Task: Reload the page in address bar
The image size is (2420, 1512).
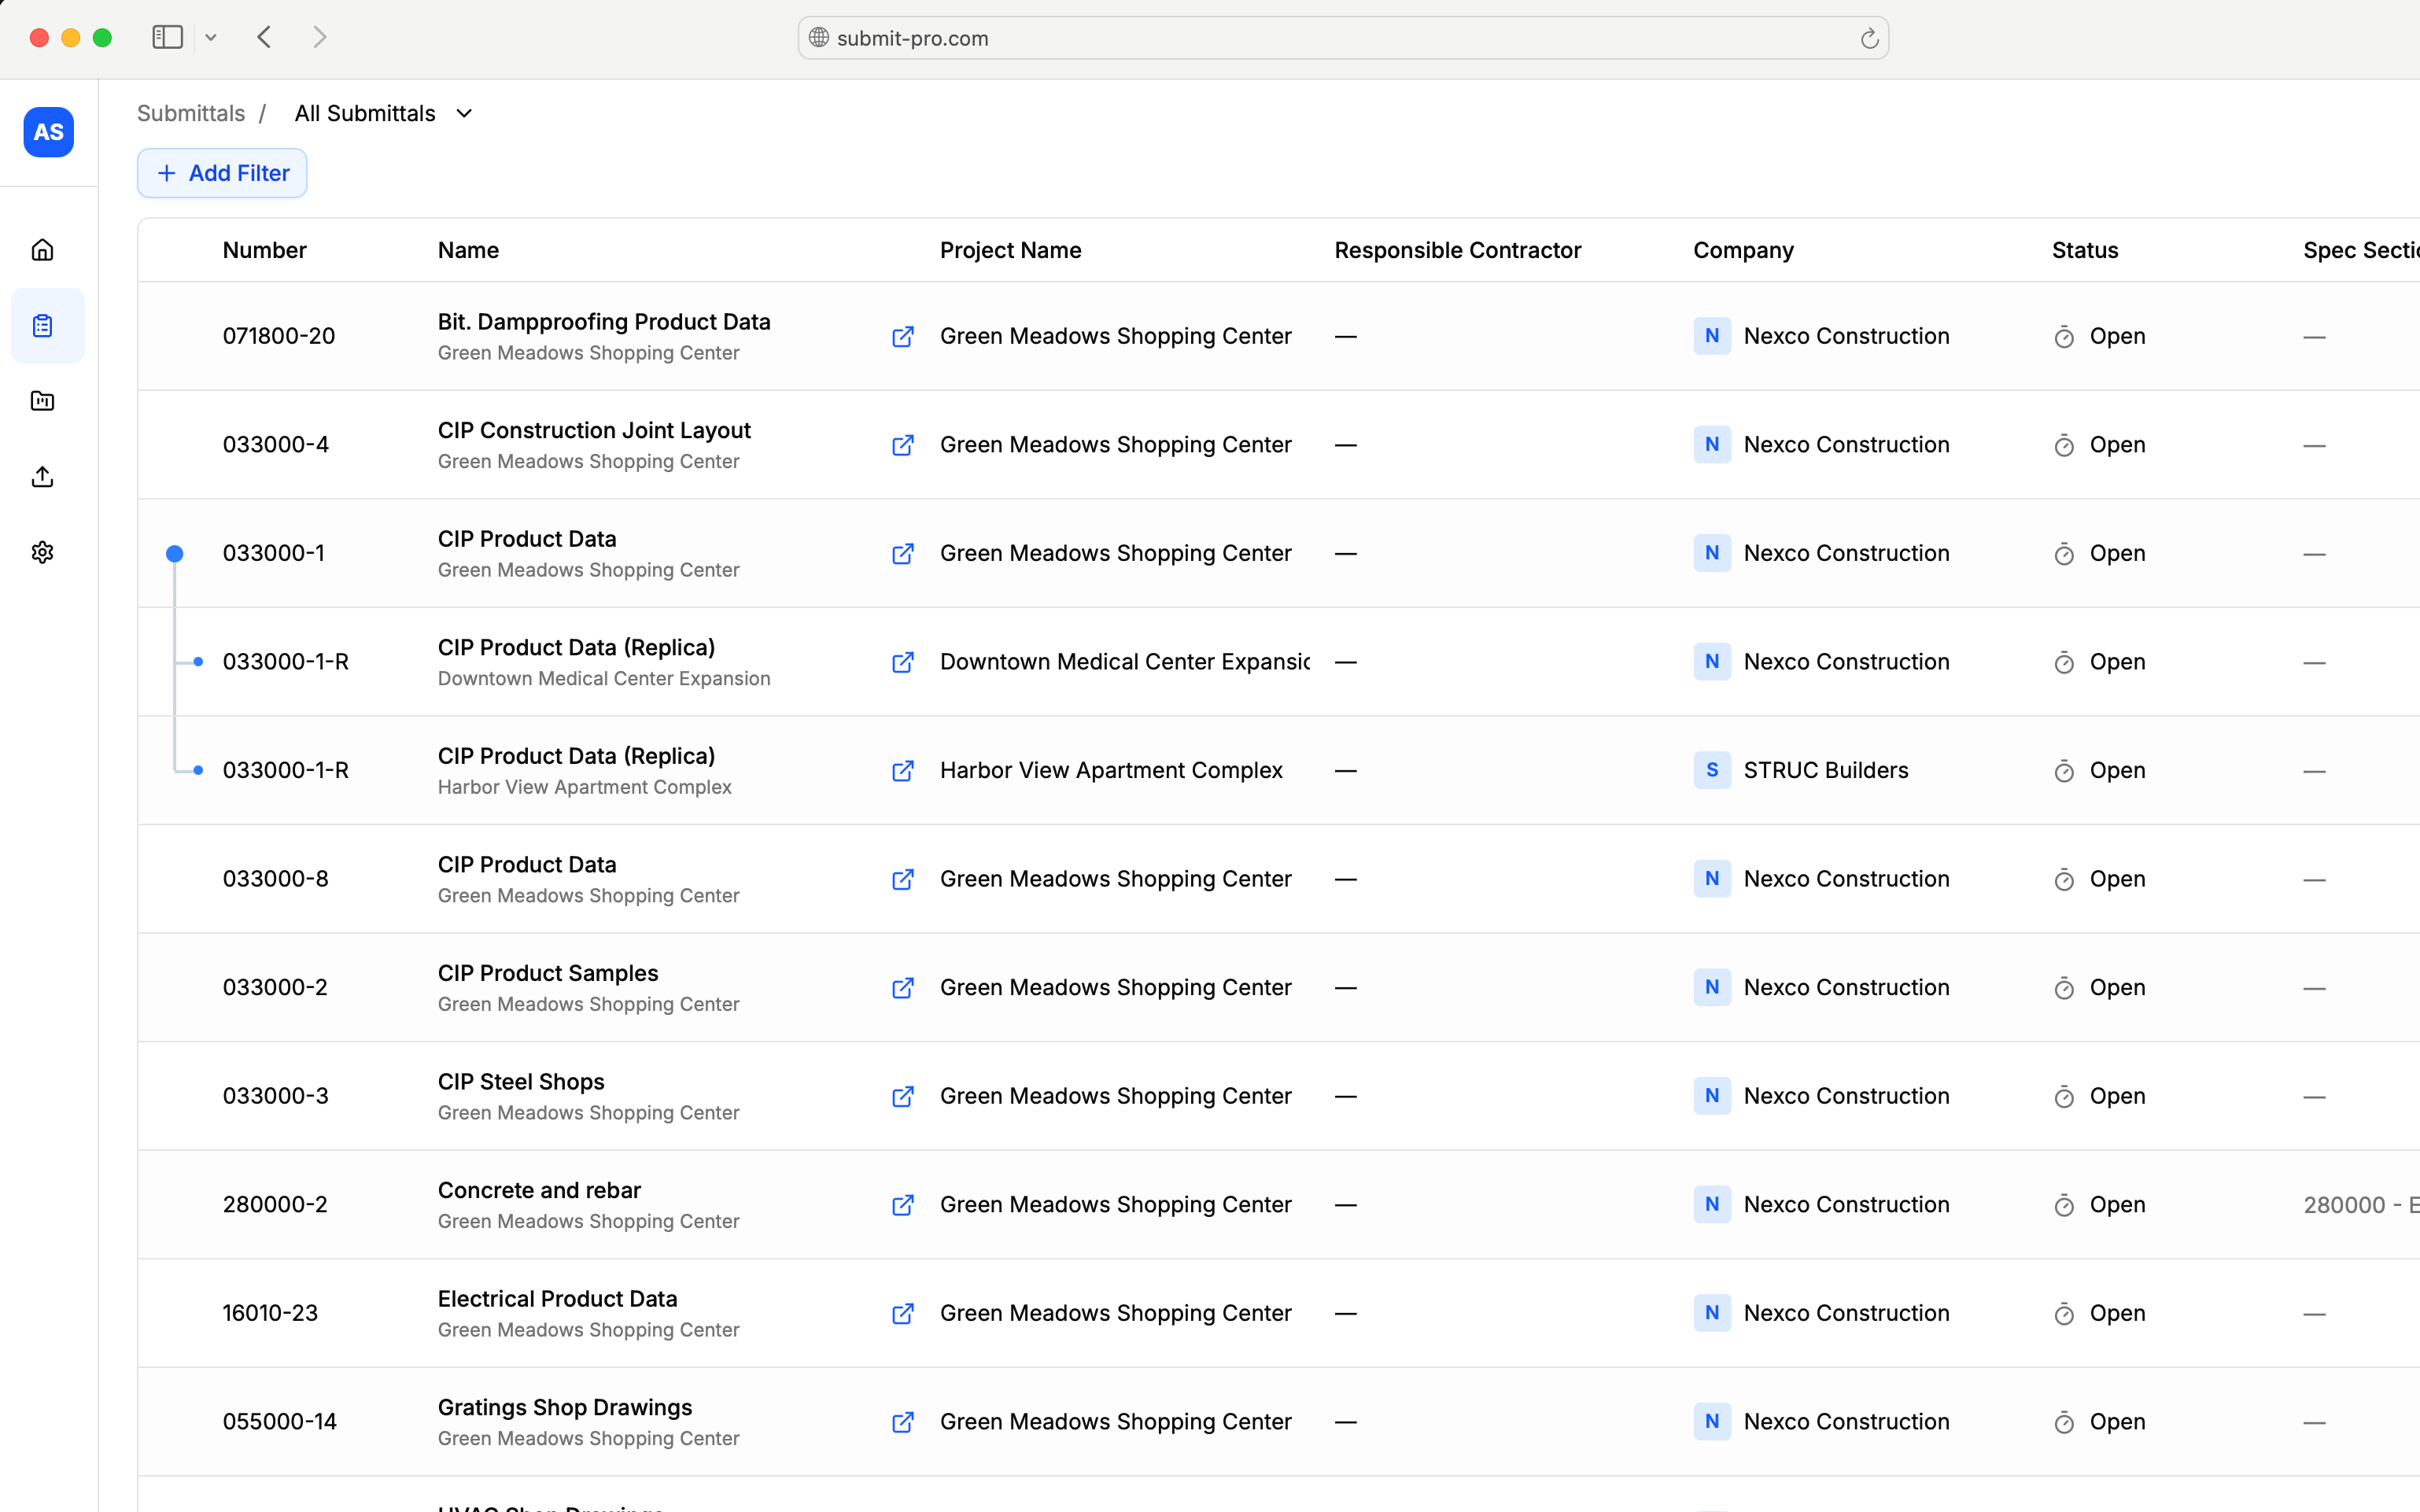Action: pos(1868,39)
